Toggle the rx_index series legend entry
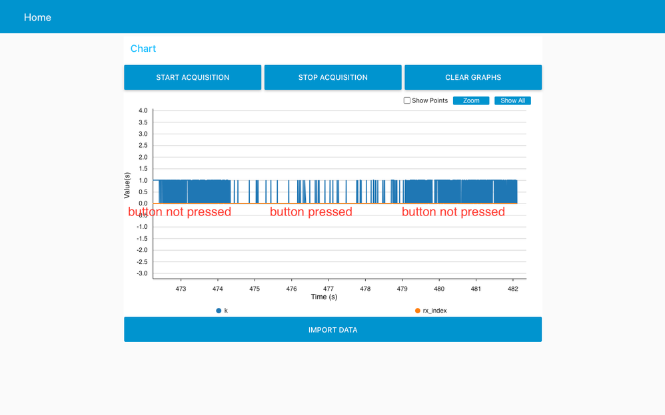Image resolution: width=665 pixels, height=415 pixels. pyautogui.click(x=431, y=311)
